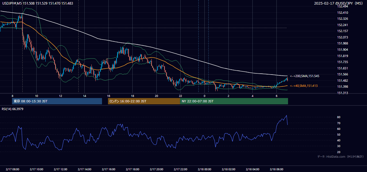Image resolution: width=367 pixels, height=172 pixels.
Task: Click price level 152.410 on the axis
Action: click(343, 13)
